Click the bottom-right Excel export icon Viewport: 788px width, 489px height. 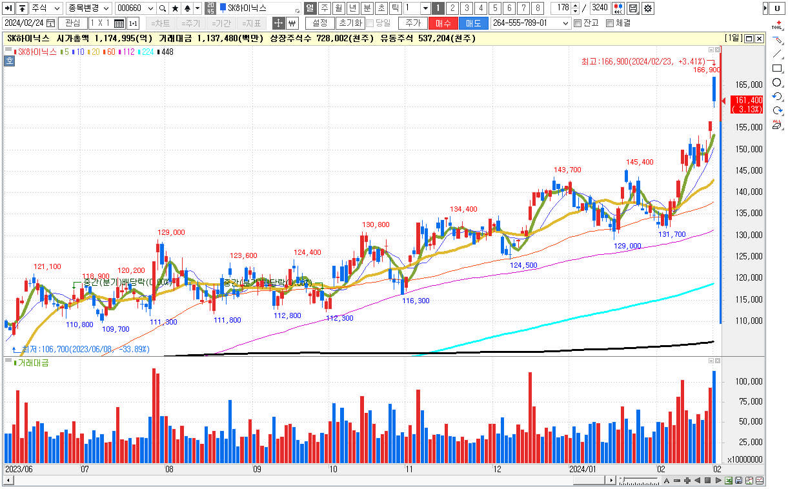point(729,481)
